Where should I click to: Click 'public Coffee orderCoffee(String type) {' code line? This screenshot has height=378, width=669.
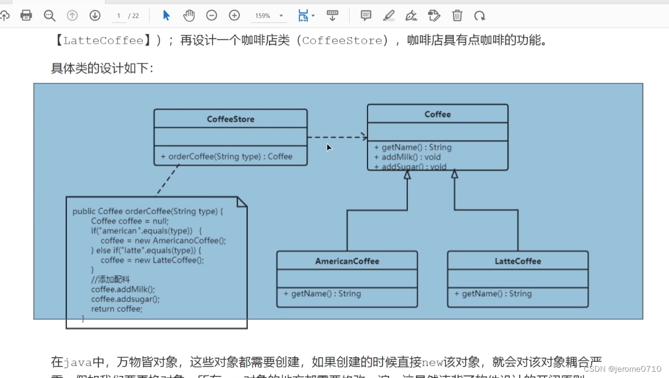coord(148,211)
